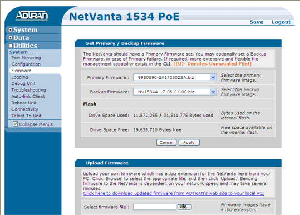The height and width of the screenshot is (215, 300).
Task: Click the 'Set Primary / Backup Firmware' header
Action: [x=125, y=43]
